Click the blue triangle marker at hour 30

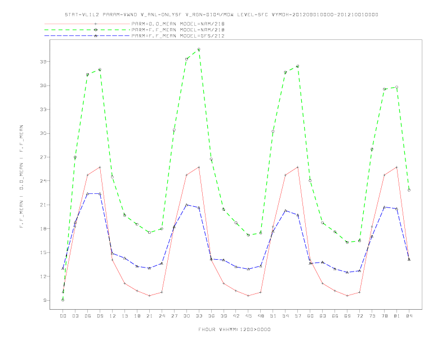point(186,205)
